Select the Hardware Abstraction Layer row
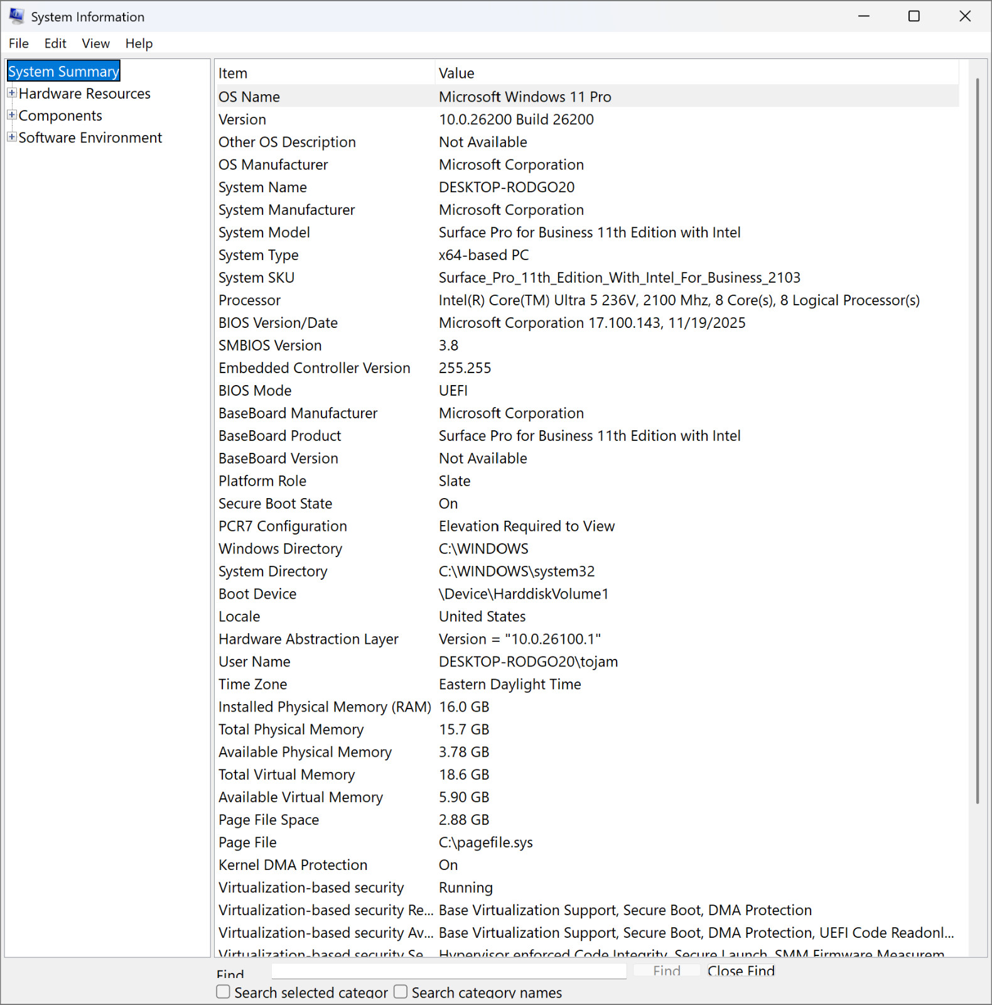The image size is (992, 1005). click(x=587, y=639)
